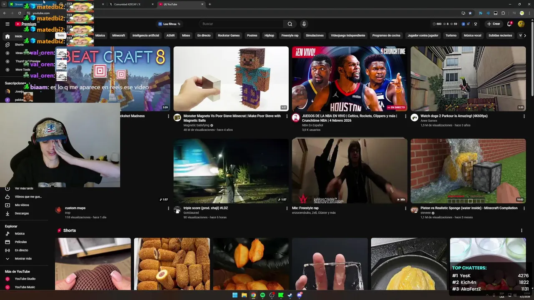Viewport: 534px width, 300px height.
Task: Open options menu for Watch dogs 2 Parkour video
Action: pos(524,116)
